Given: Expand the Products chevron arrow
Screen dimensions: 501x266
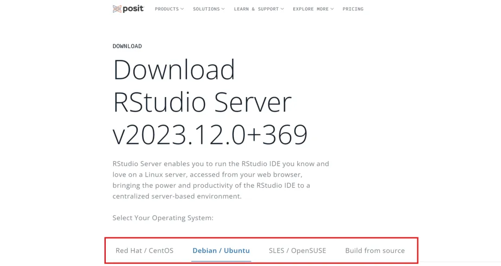Looking at the screenshot, I should [x=182, y=9].
